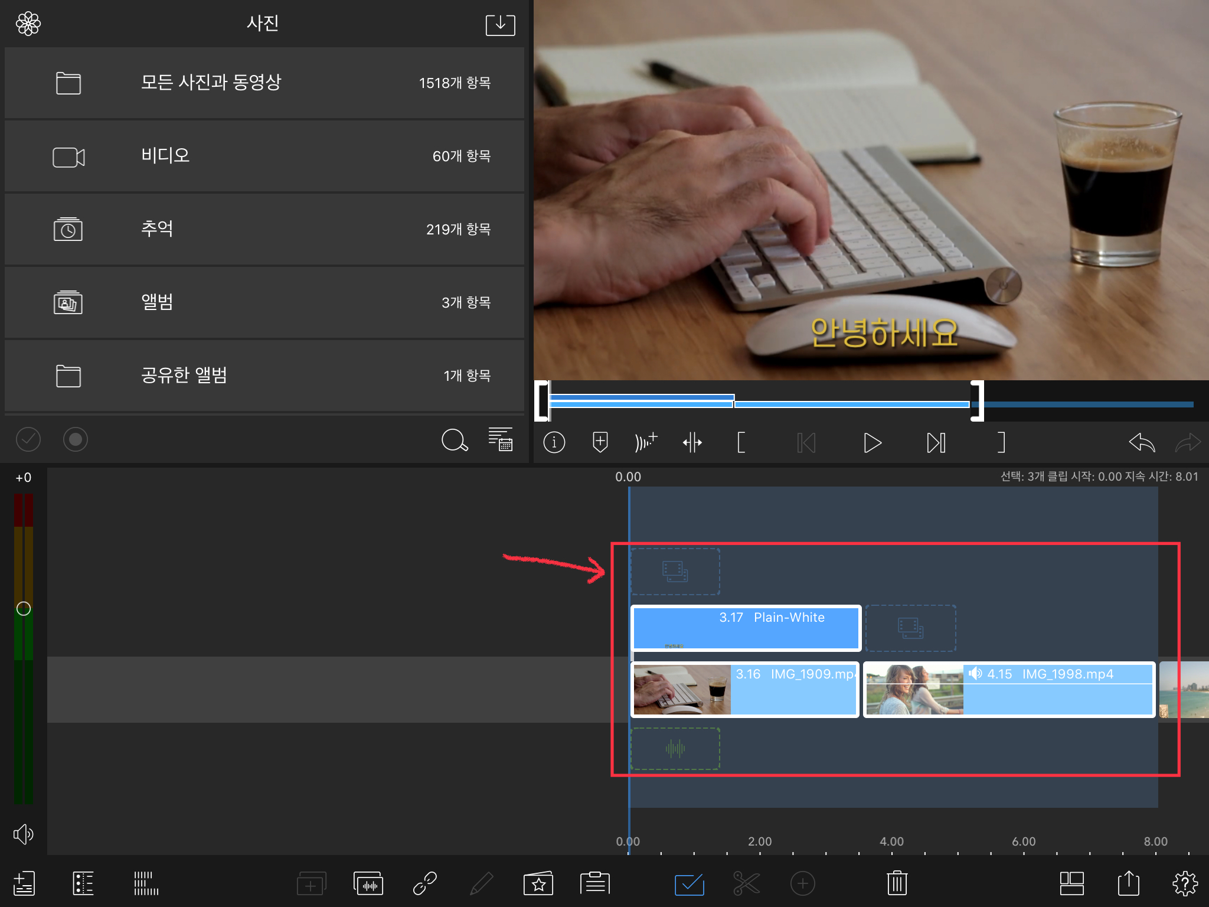
Task: Tap the share export icon
Action: pos(1128,883)
